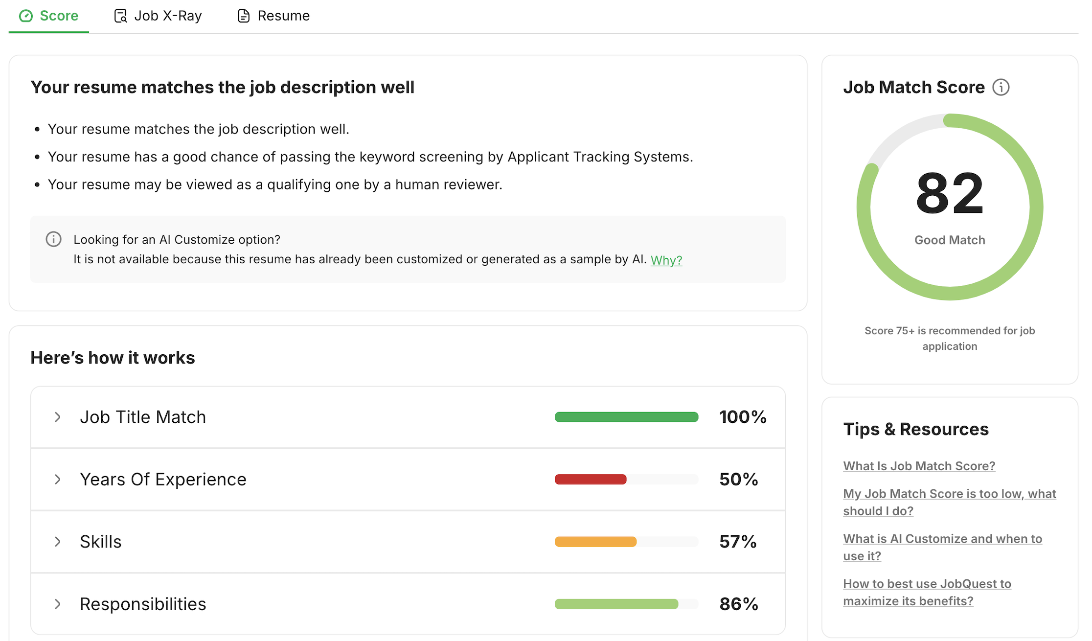The image size is (1092, 641).
Task: Open "My Job Match Score is too low" link
Action: point(950,502)
